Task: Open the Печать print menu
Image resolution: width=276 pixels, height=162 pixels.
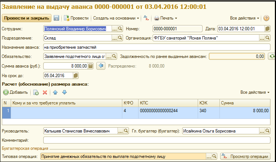Action: tap(166, 18)
